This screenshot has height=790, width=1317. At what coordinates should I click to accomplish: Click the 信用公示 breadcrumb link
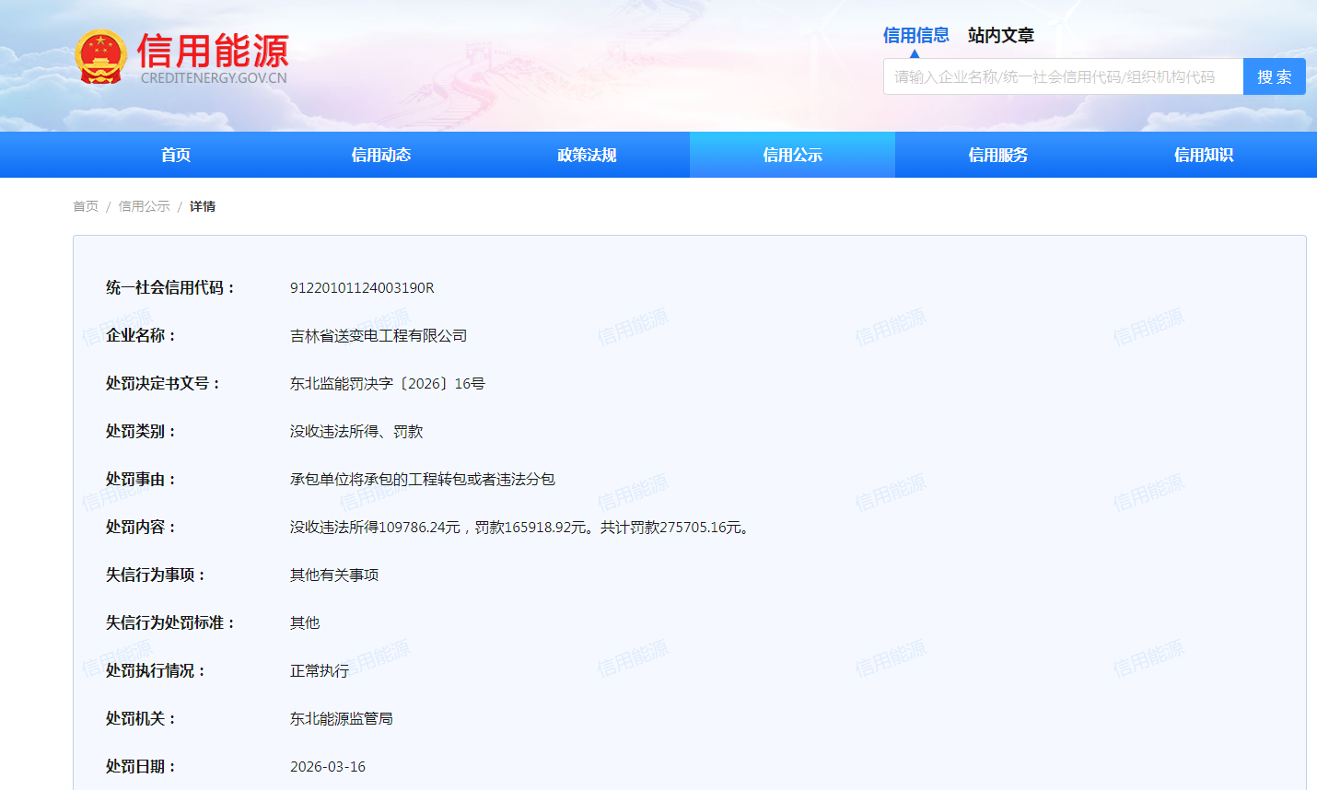pos(144,206)
